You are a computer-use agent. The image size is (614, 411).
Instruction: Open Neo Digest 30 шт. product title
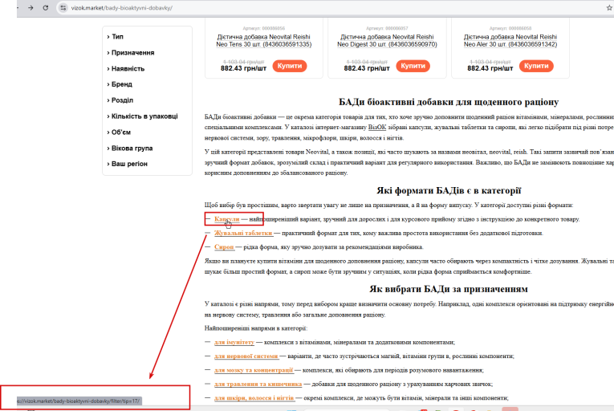[387, 41]
